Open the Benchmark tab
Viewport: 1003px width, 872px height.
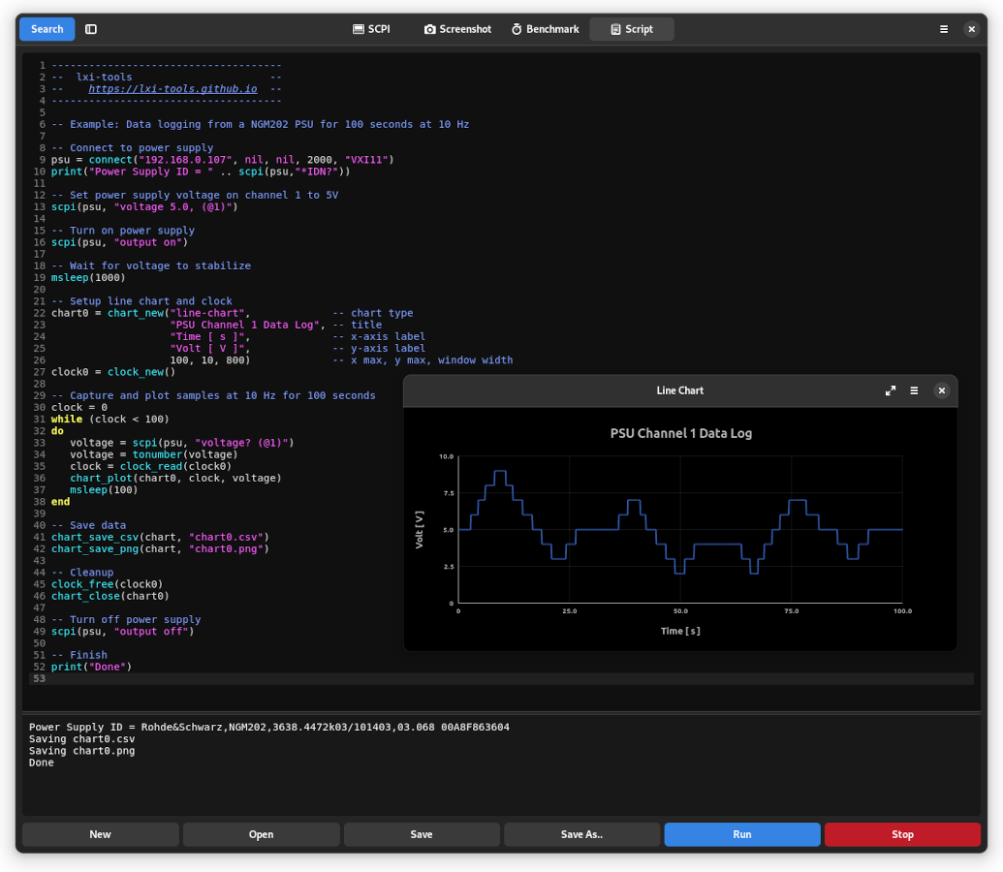coord(545,29)
